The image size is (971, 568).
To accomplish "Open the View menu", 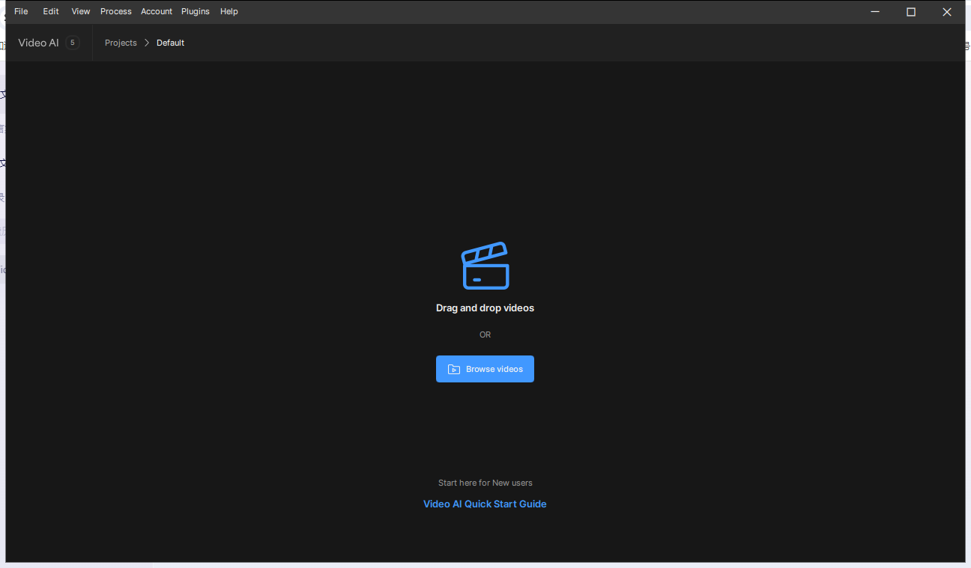I will point(80,11).
